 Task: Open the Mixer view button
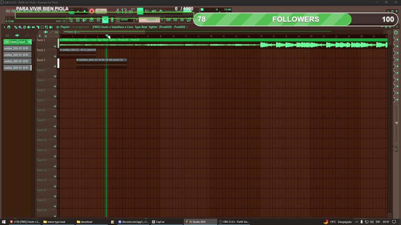click(98, 20)
